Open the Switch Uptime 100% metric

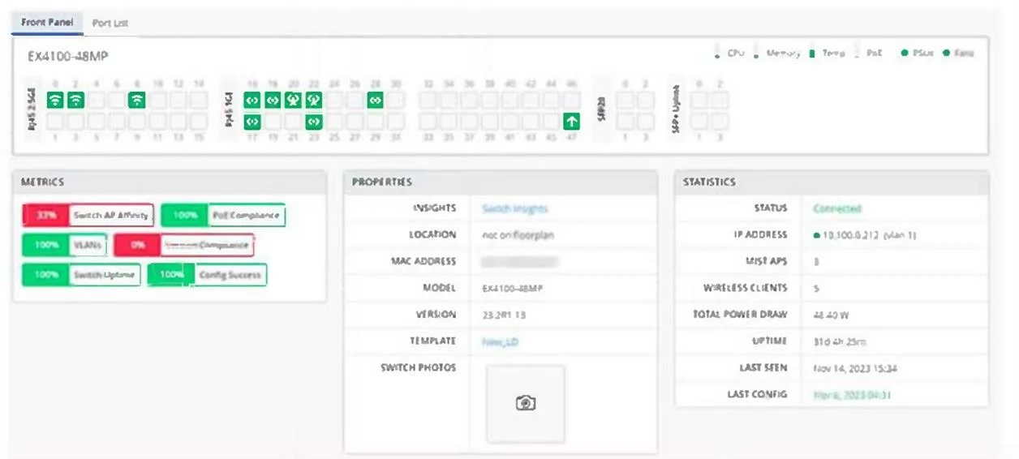point(80,275)
